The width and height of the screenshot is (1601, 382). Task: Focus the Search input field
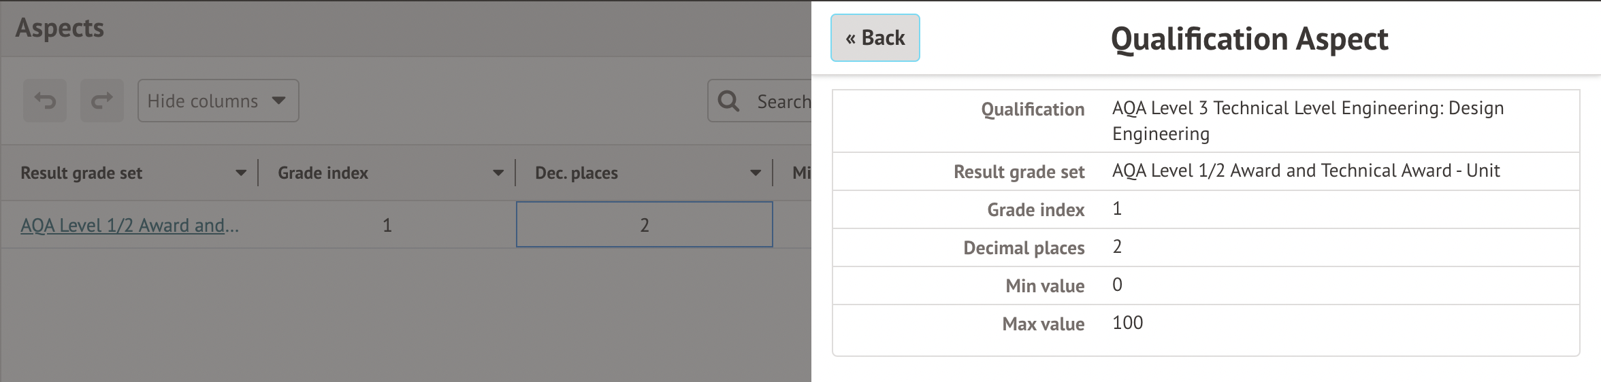(783, 101)
